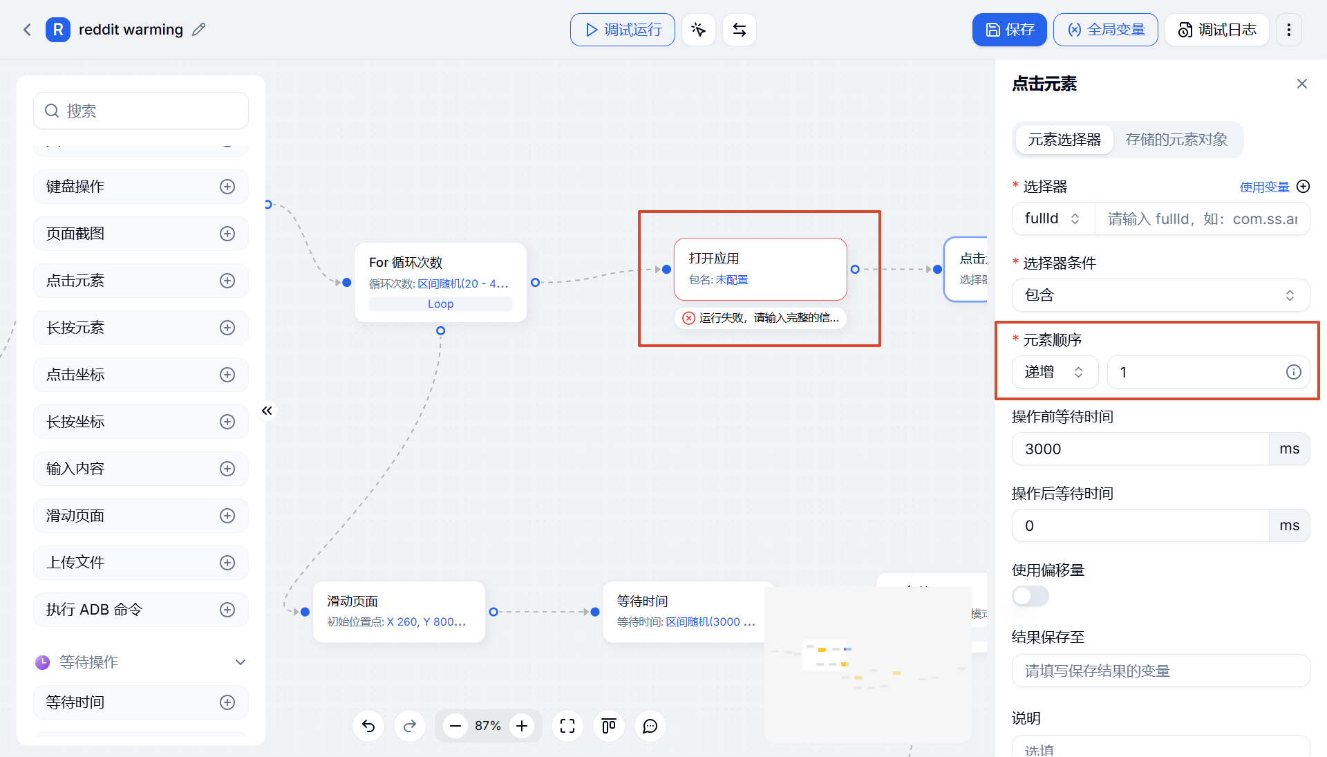Click the 87% zoom level text
This screenshot has width=1327, height=757.
click(x=488, y=726)
